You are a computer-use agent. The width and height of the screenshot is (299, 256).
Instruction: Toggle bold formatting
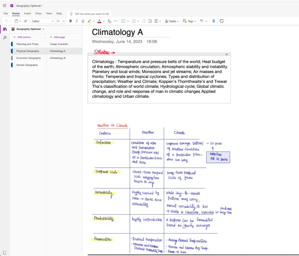click(70, 21)
